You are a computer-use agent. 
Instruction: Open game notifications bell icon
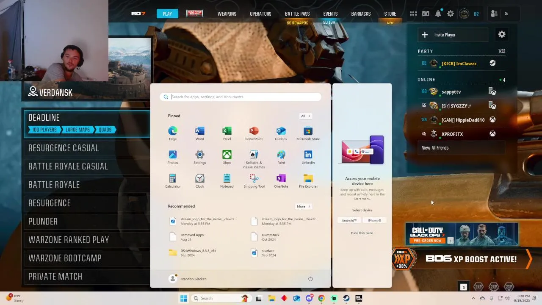pyautogui.click(x=438, y=14)
